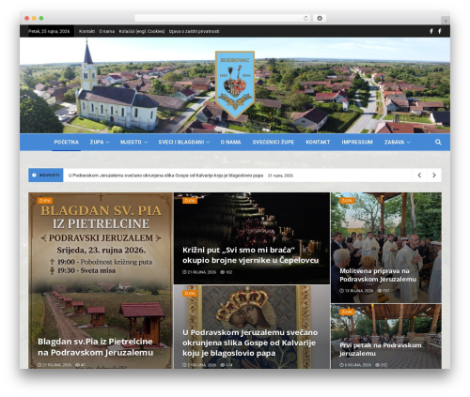Expand the Mjesto menu dropdown
Viewport: 470px width, 397px height.
click(133, 142)
